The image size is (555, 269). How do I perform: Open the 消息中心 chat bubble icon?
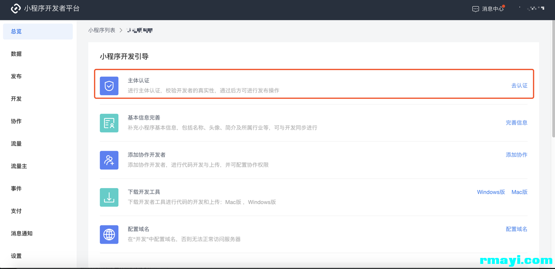click(x=475, y=9)
